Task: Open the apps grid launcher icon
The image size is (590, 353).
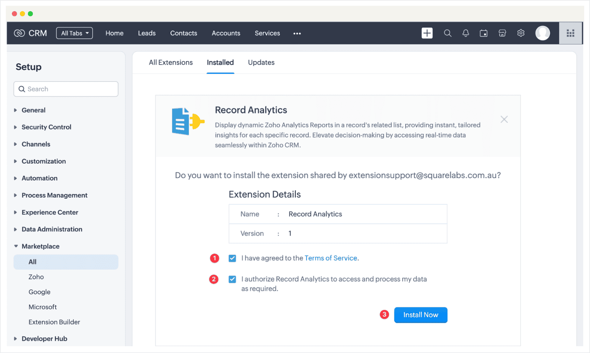Action: coord(570,33)
